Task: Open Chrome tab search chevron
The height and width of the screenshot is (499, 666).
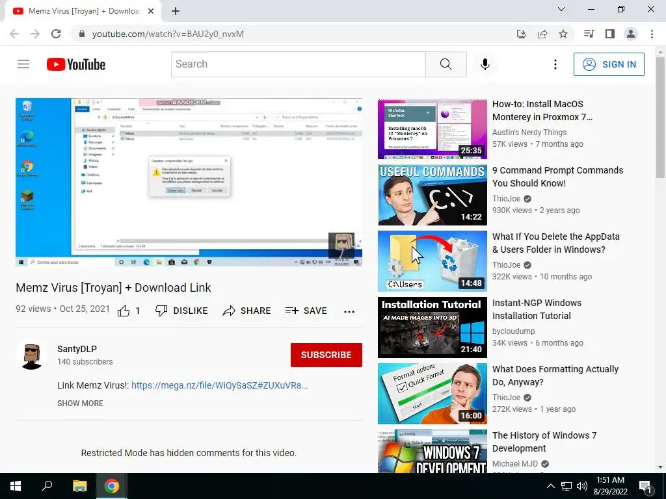Action: pos(561,9)
